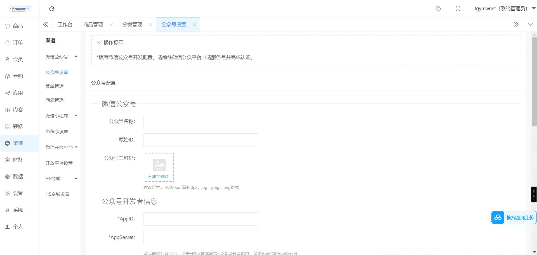
Task: Toggle fullscreen mode icon
Action: coord(458,9)
